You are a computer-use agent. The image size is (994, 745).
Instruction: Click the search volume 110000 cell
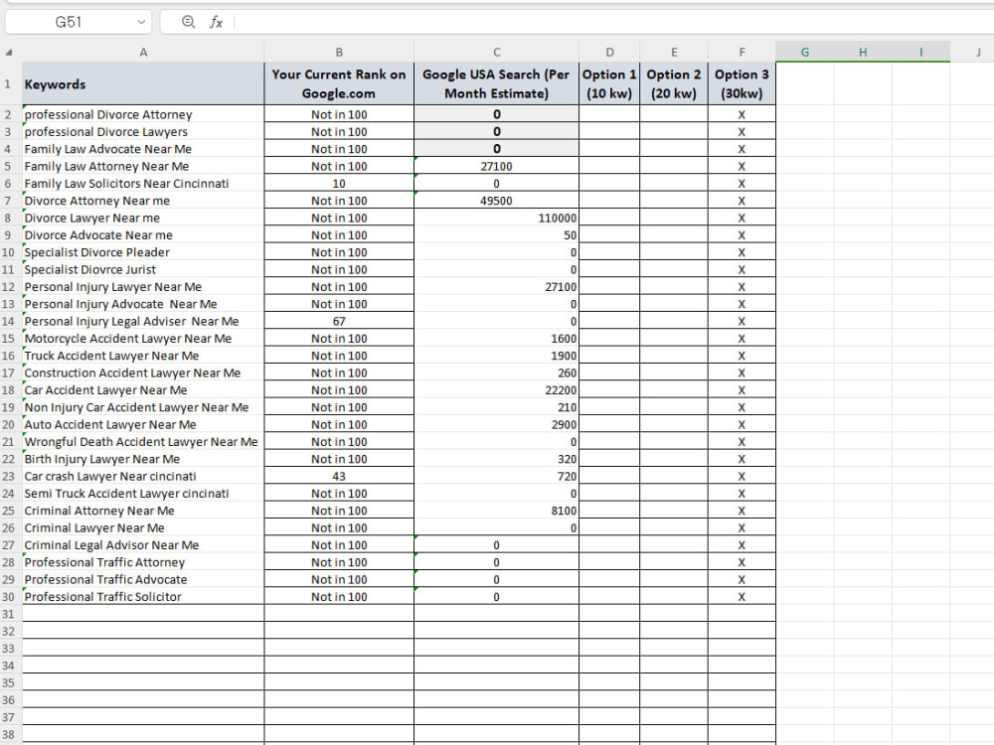pos(496,218)
